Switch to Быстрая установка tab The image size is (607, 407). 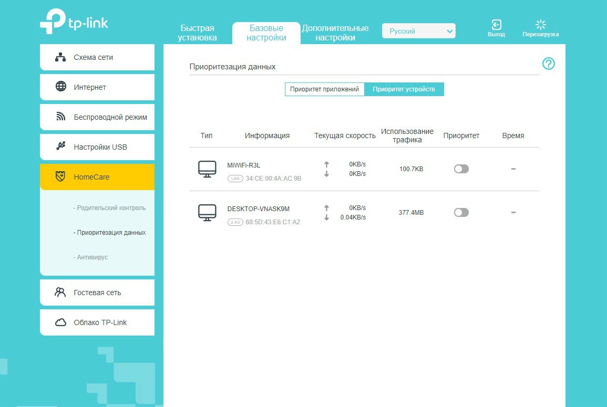(x=197, y=33)
